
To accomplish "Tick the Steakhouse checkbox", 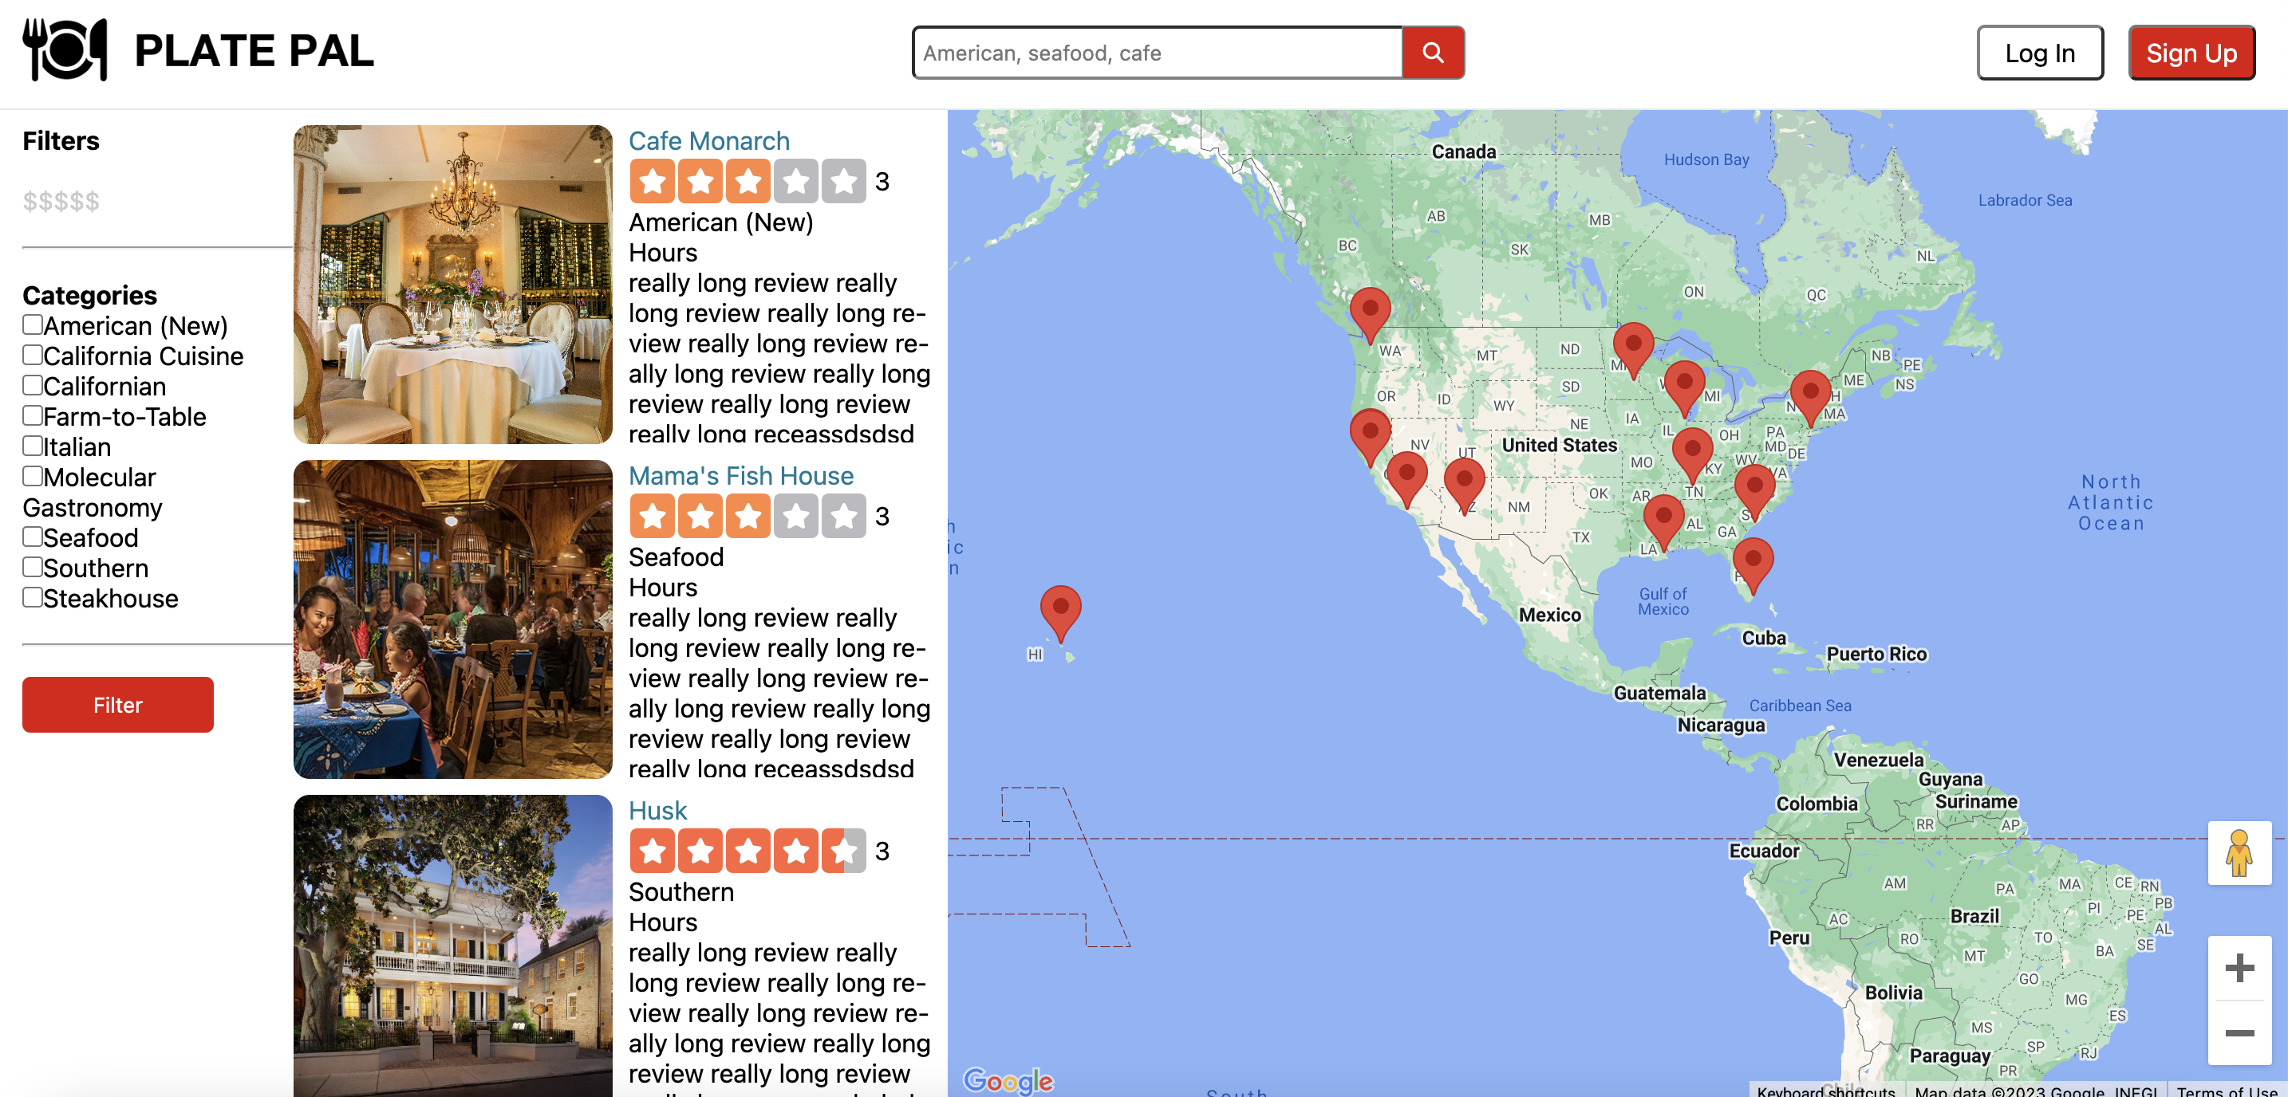I will click(33, 597).
